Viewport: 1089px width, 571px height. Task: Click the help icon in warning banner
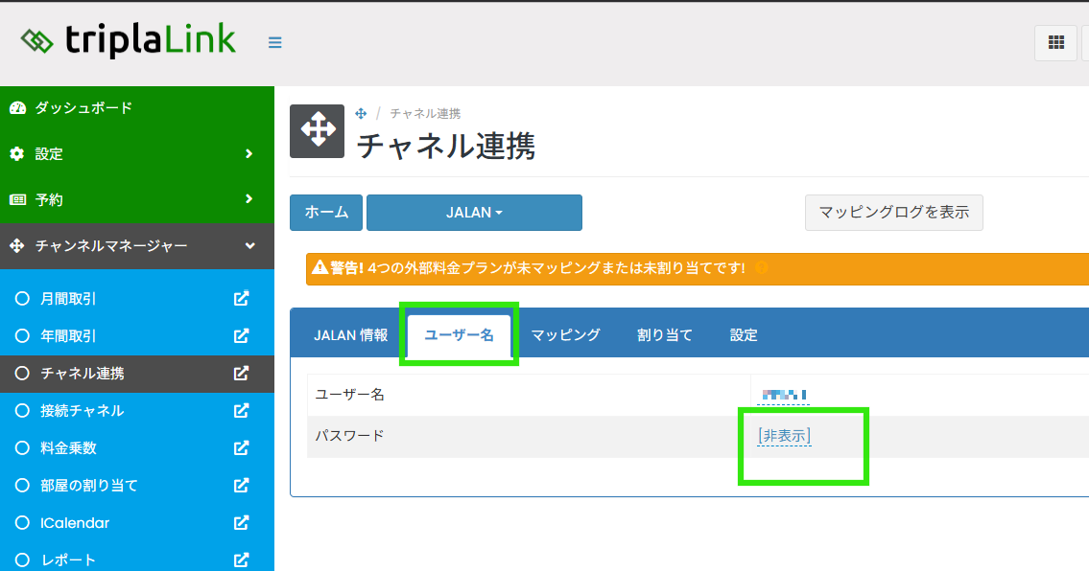[761, 268]
